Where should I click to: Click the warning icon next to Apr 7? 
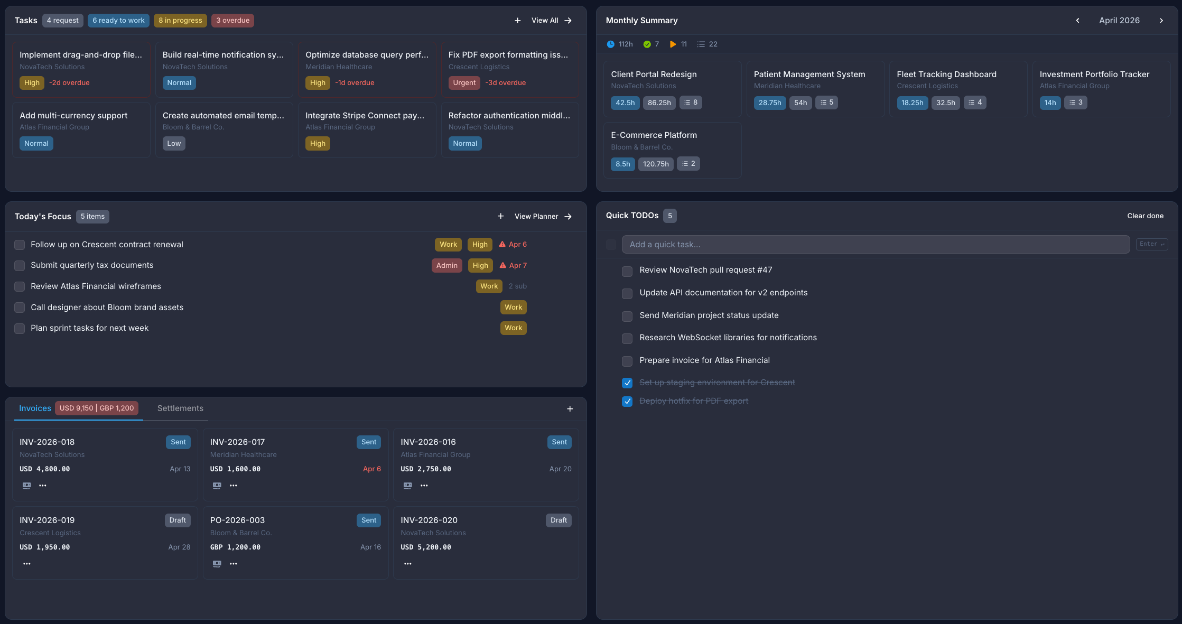tap(503, 265)
